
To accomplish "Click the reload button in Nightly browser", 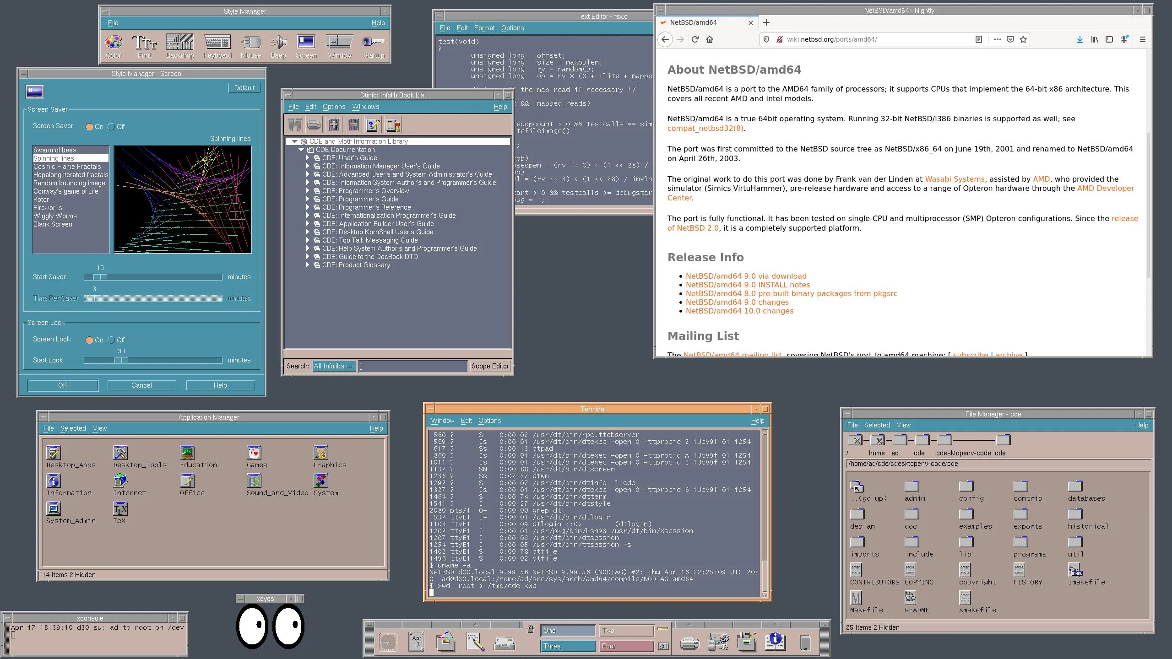I will (695, 39).
